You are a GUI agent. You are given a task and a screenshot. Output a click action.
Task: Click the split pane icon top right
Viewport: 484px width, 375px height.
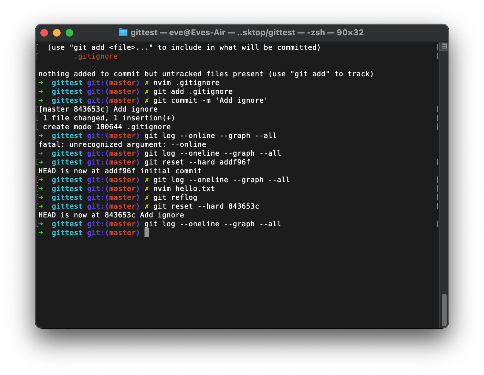click(444, 46)
